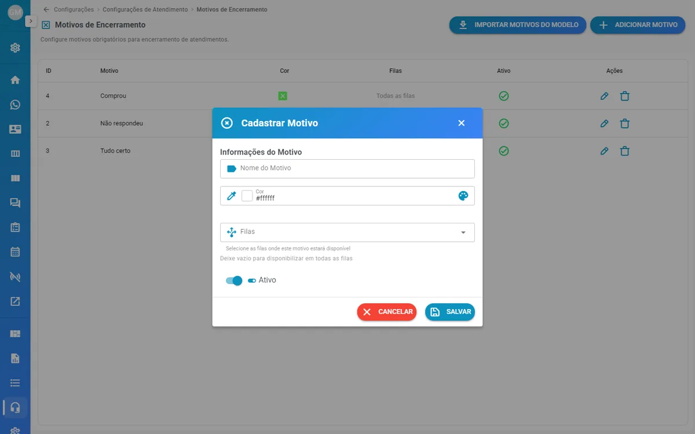This screenshot has height=434, width=695.
Task: Edit the Não respondeu reason with the pencil icon
Action: 604,123
